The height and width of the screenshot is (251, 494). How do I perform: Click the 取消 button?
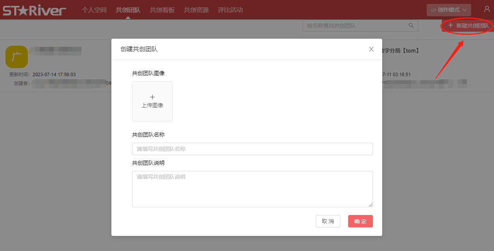pos(328,221)
